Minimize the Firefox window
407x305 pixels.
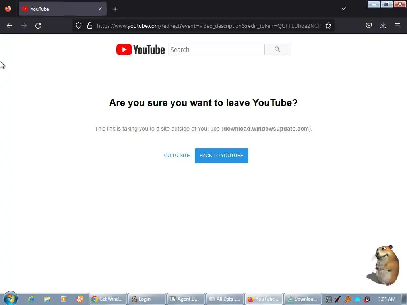[374, 4]
